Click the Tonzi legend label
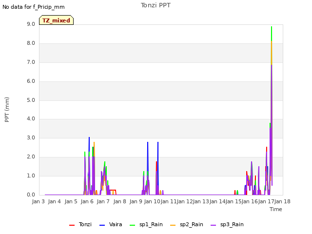The height and width of the screenshot is (234, 312). [x=85, y=224]
